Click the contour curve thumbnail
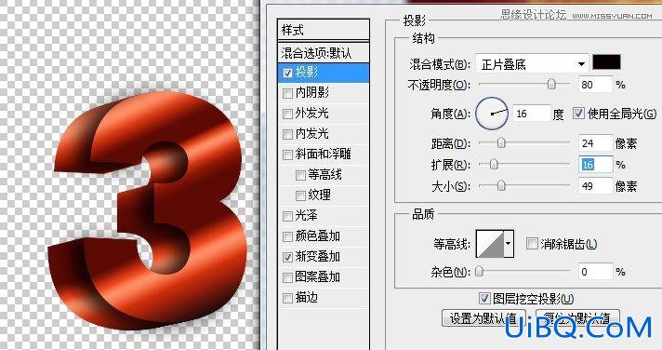This screenshot has height=350, width=662. [x=490, y=244]
